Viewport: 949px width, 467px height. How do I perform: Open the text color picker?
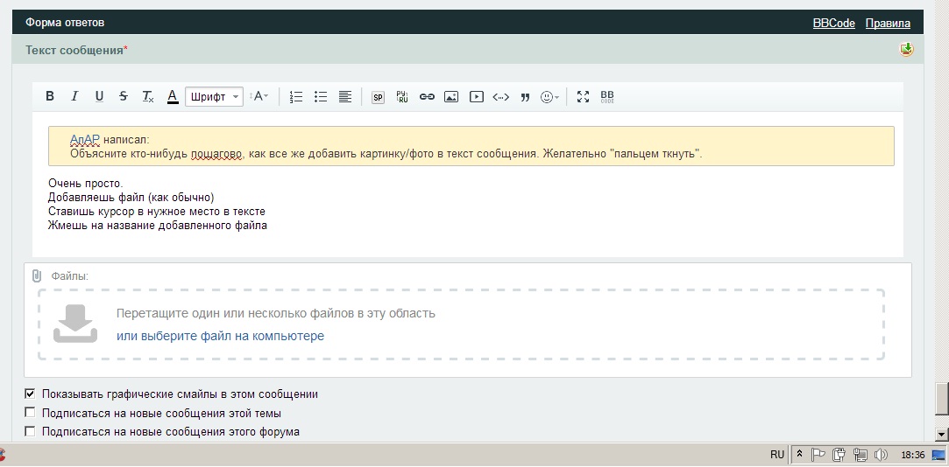[173, 97]
